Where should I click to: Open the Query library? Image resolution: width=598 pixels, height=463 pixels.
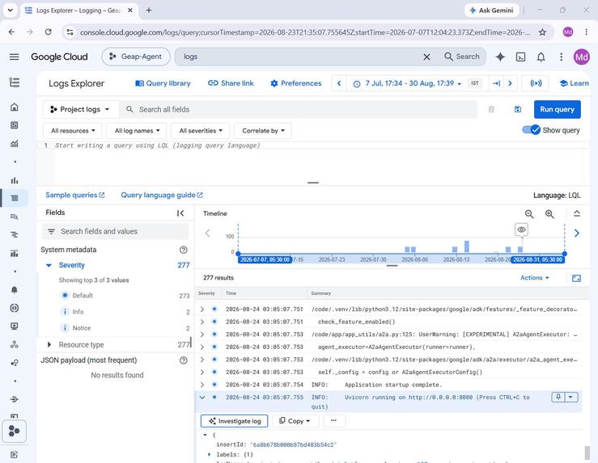coord(163,83)
